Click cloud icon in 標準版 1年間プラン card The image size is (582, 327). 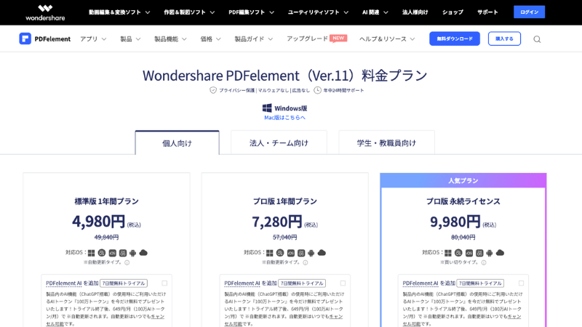143,252
